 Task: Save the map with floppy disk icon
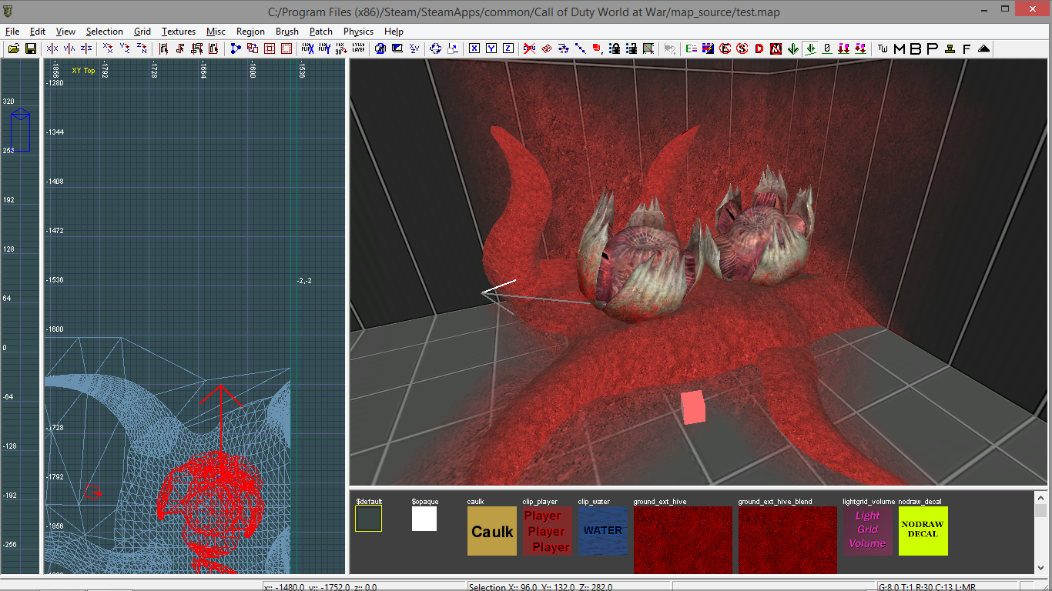coord(31,48)
